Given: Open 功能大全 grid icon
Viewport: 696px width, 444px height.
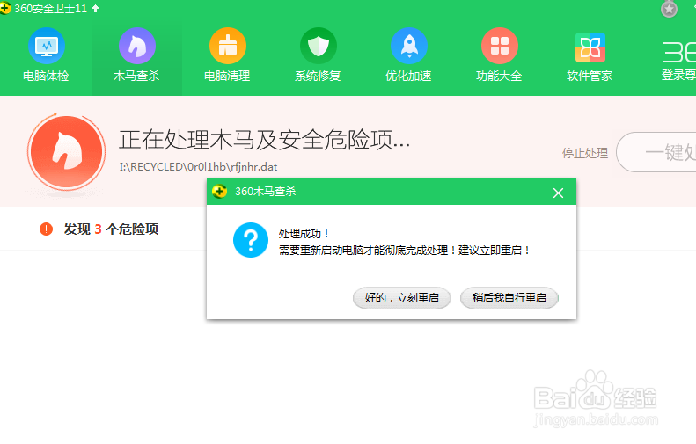Looking at the screenshot, I should 500,46.
